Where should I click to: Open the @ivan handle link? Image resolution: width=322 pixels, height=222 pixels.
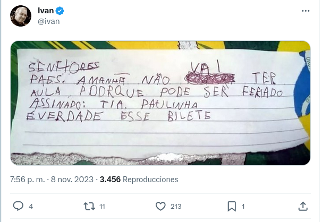pos(48,21)
